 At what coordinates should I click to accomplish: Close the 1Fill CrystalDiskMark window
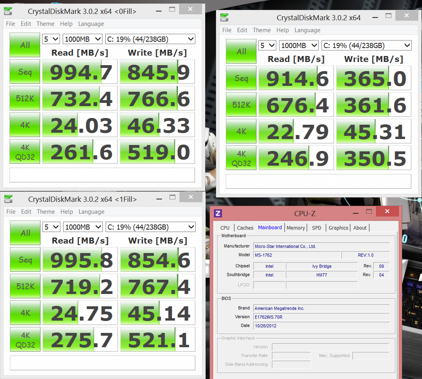[191, 197]
